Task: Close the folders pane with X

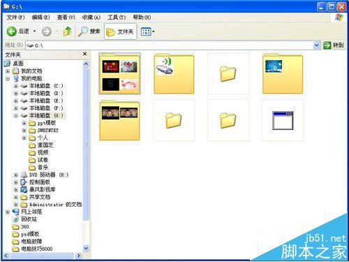Action: point(85,54)
